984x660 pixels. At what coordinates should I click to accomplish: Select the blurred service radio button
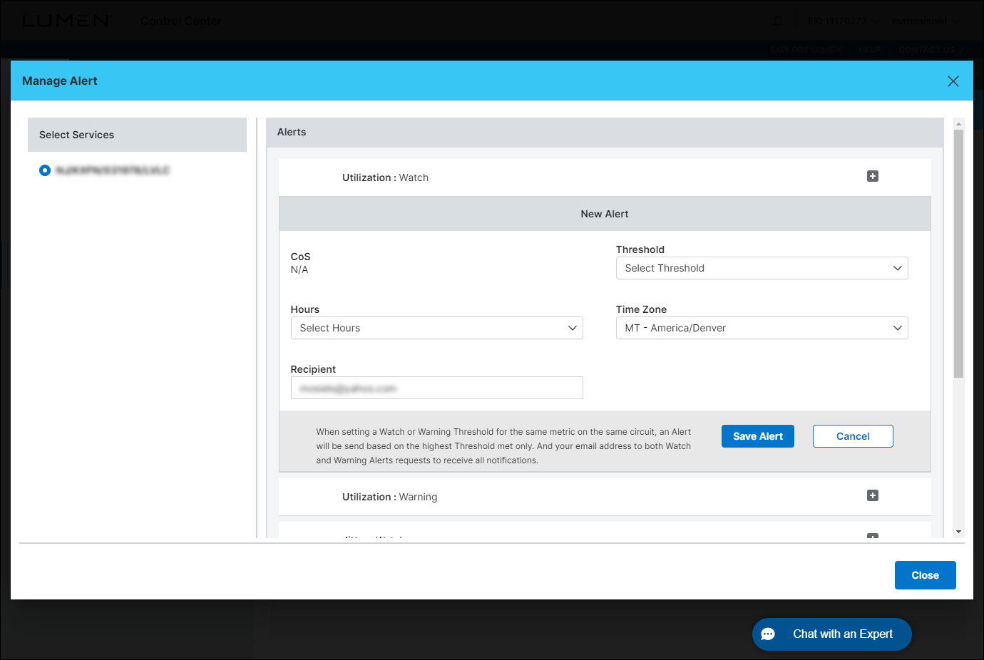coord(45,170)
